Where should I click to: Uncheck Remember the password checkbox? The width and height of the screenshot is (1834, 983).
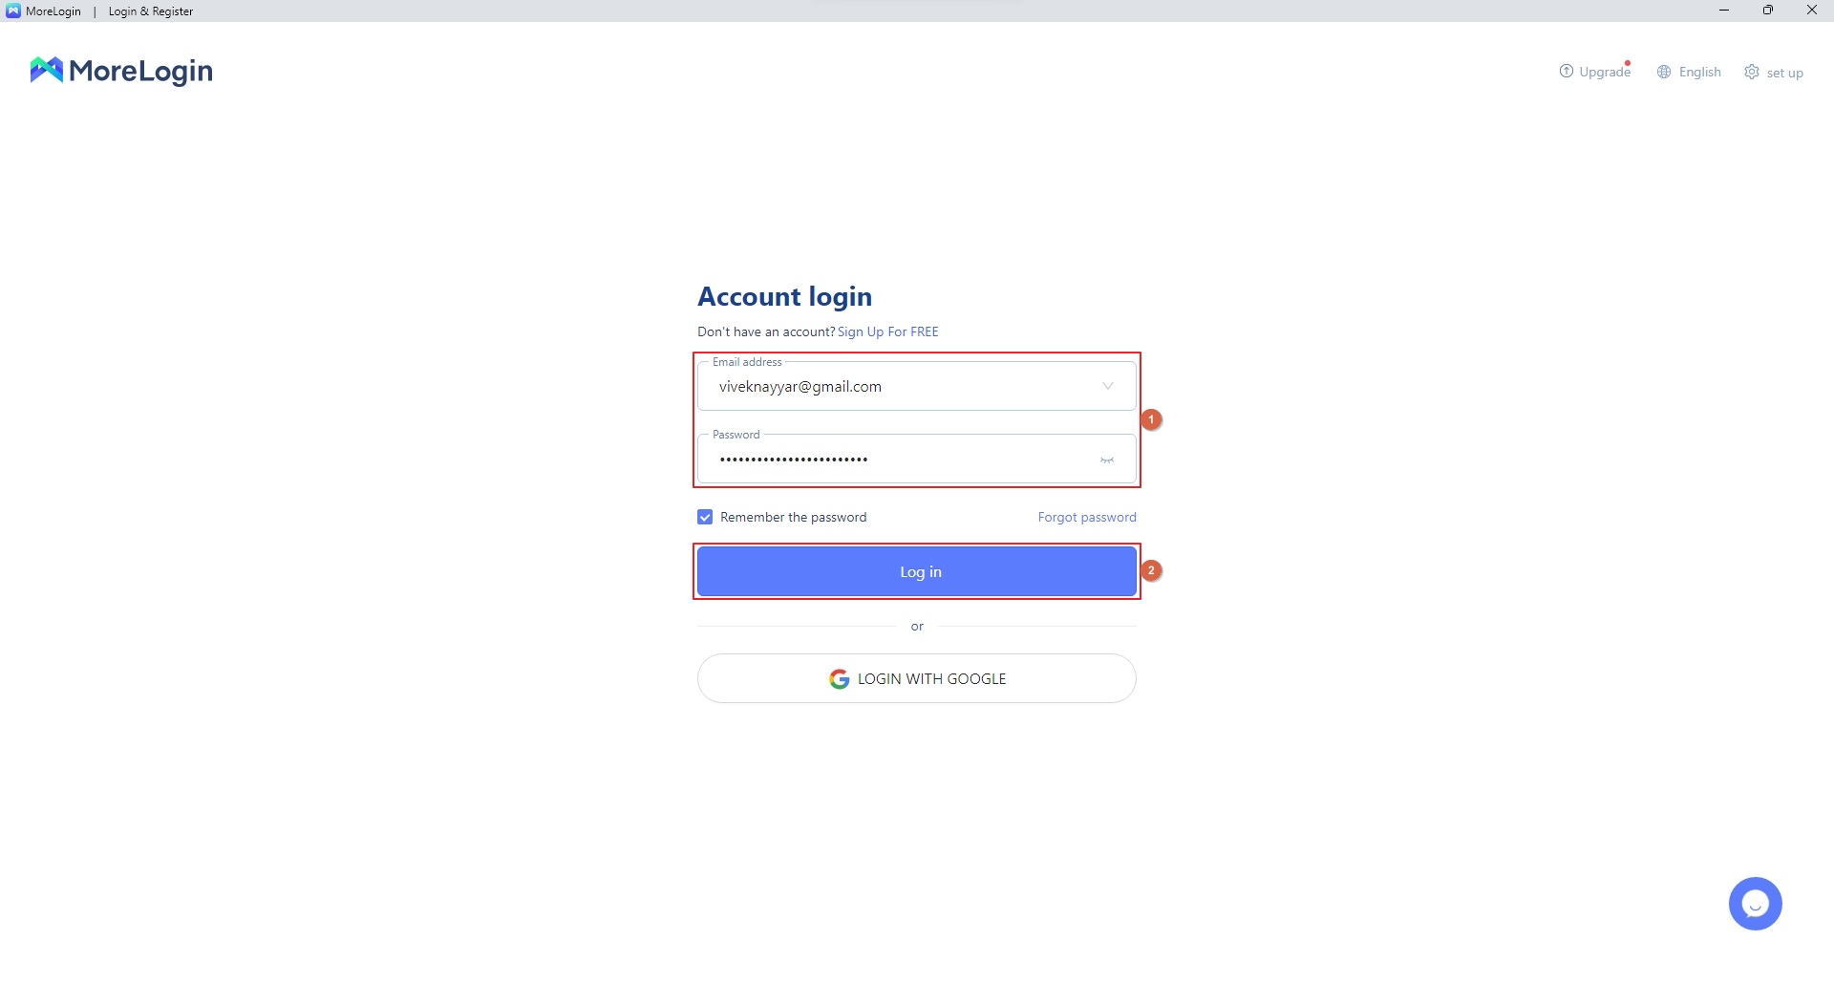click(705, 517)
